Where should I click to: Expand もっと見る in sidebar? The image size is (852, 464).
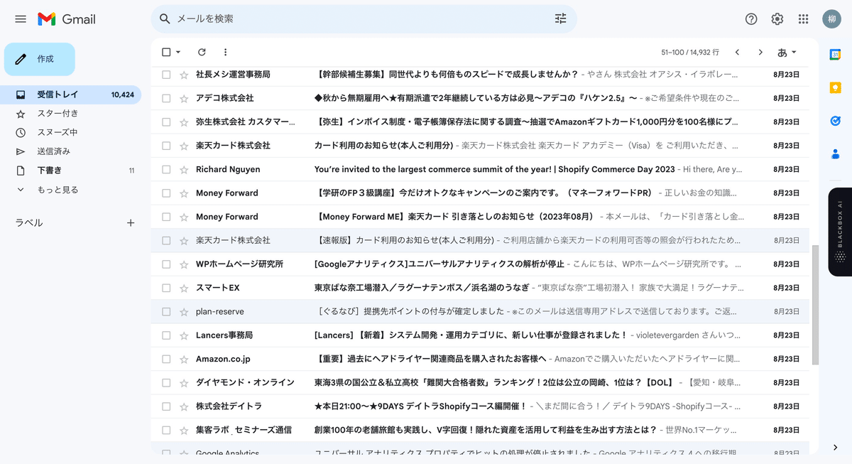pyautogui.click(x=58, y=190)
